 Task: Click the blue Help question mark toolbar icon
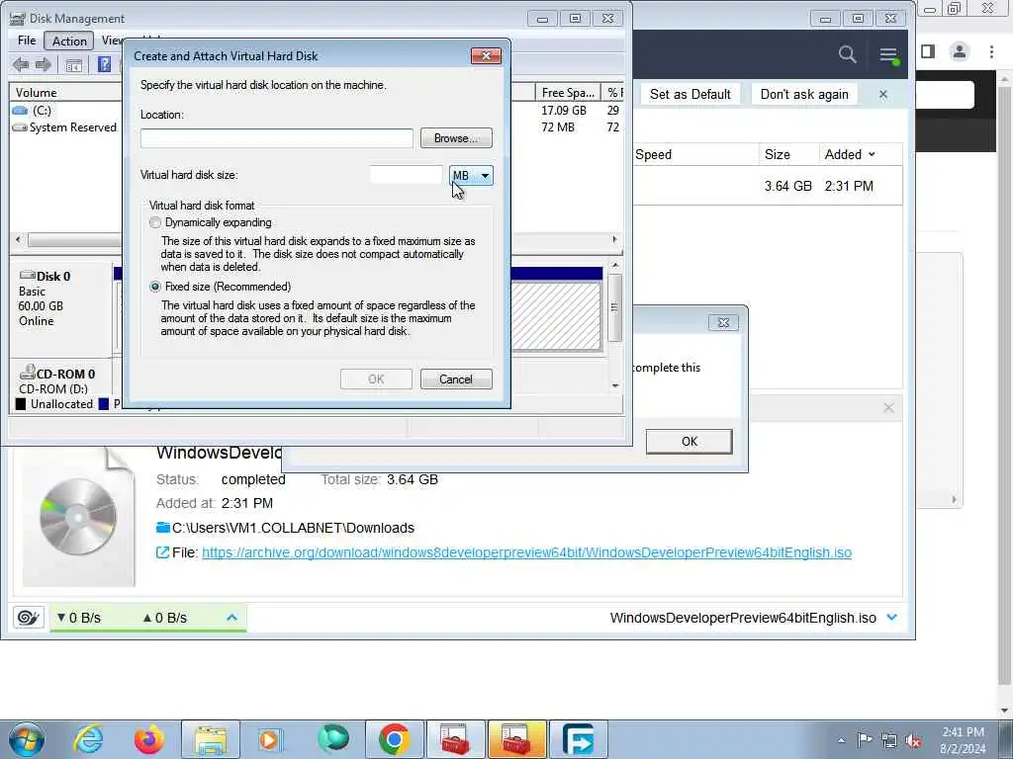(x=104, y=64)
